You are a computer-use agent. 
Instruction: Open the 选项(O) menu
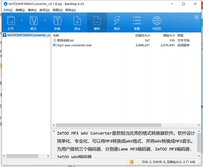point(45,10)
